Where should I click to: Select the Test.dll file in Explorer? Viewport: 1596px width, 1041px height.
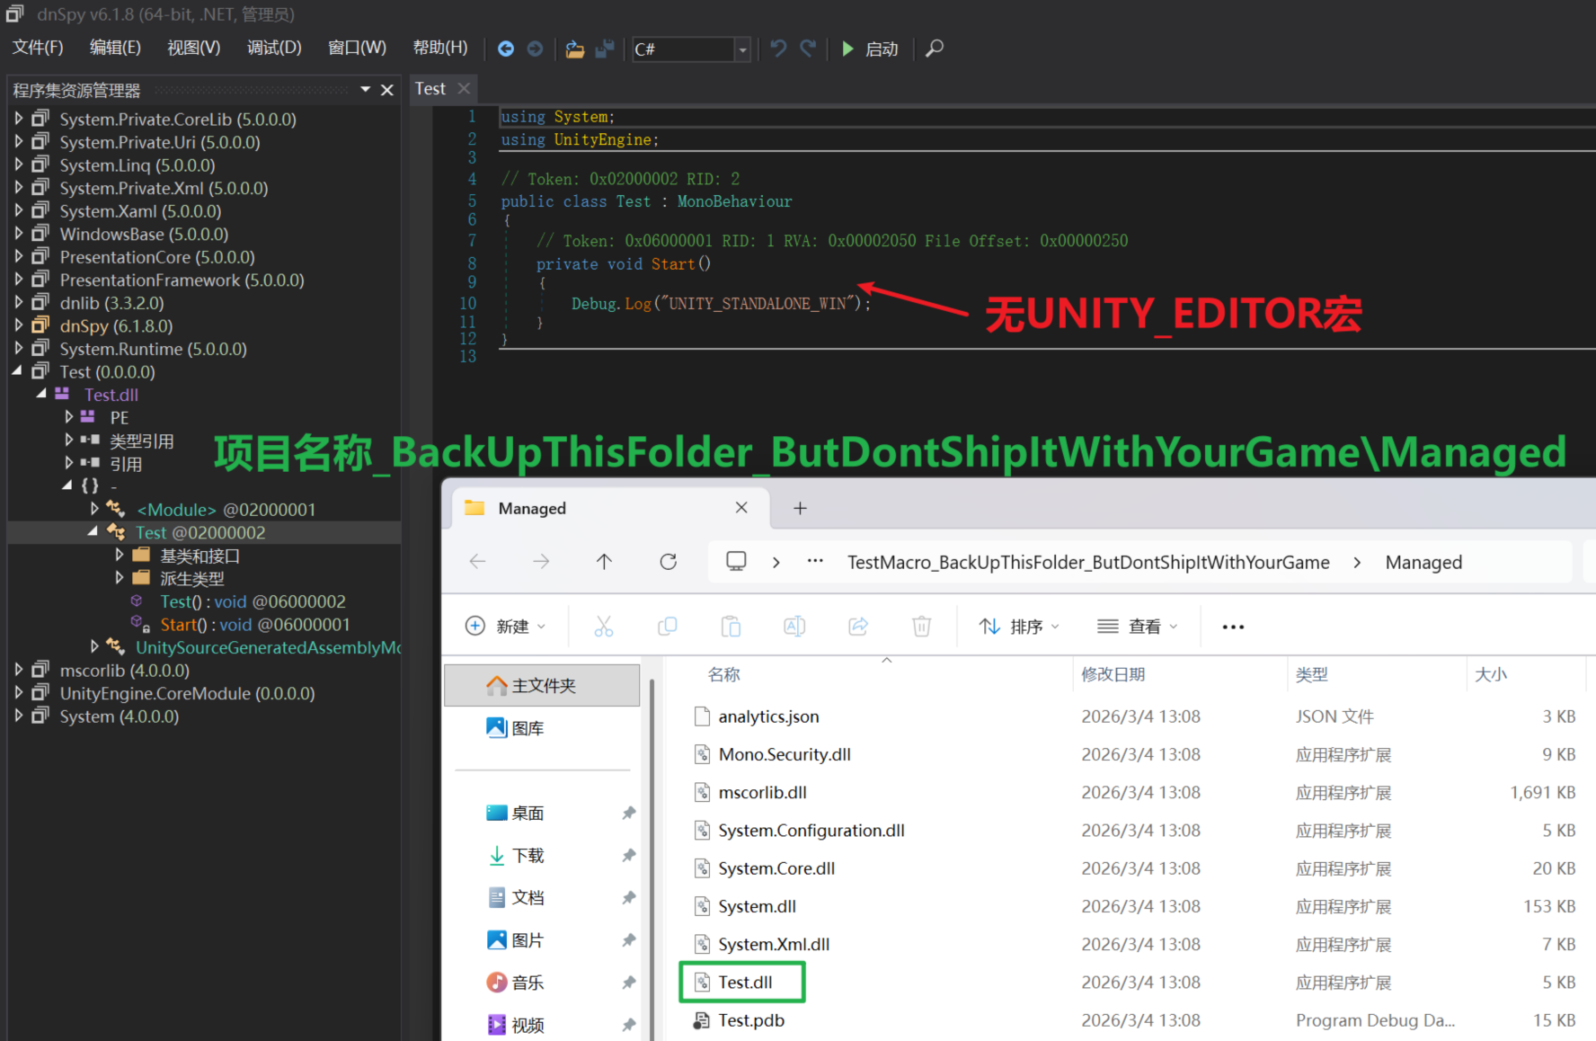tap(745, 982)
